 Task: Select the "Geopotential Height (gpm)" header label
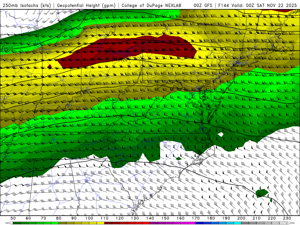[x=86, y=5]
